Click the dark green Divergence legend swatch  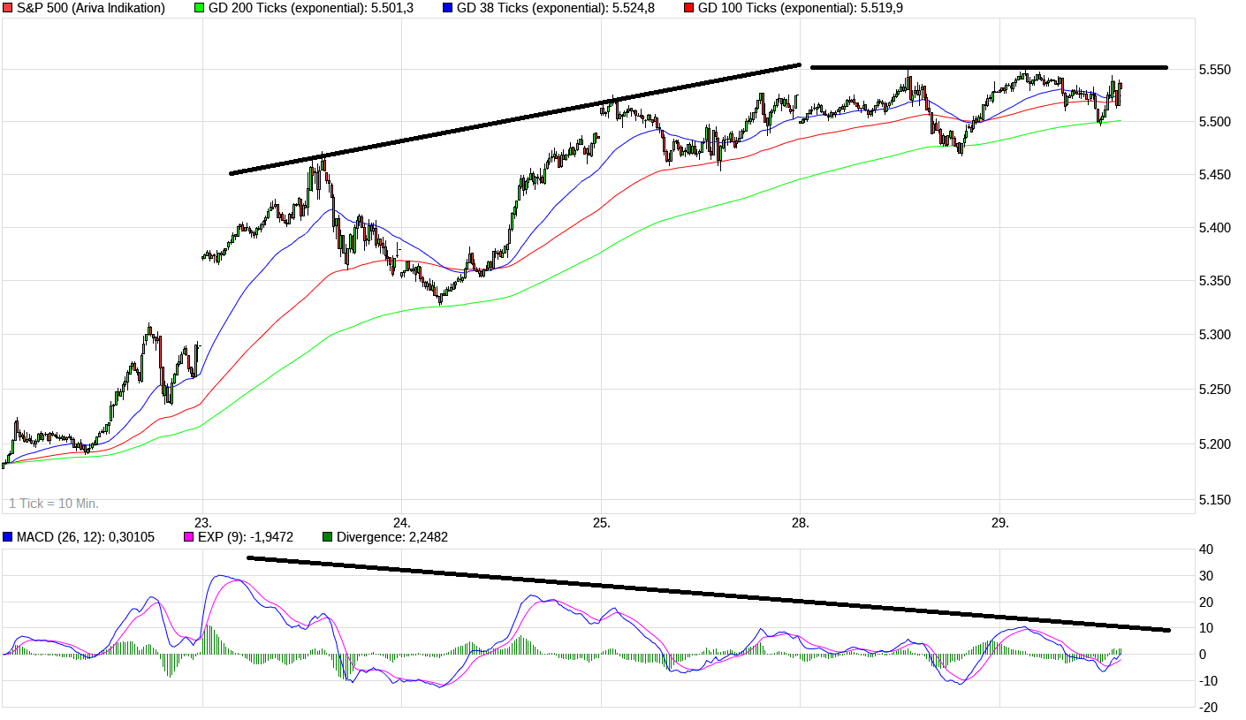[329, 535]
